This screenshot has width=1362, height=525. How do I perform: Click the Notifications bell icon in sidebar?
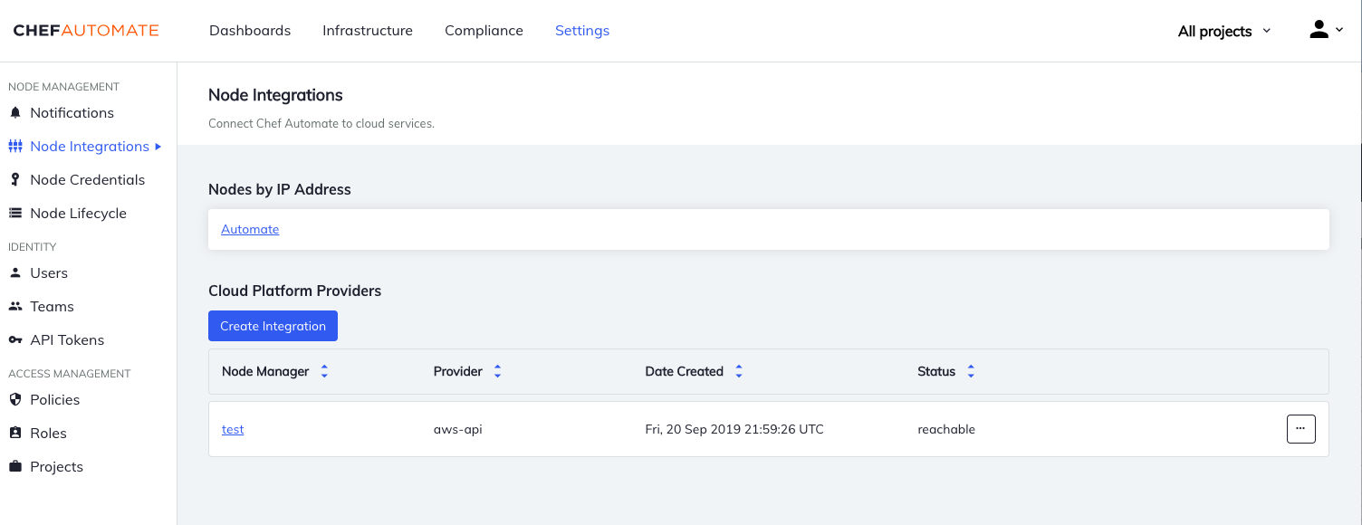(15, 112)
